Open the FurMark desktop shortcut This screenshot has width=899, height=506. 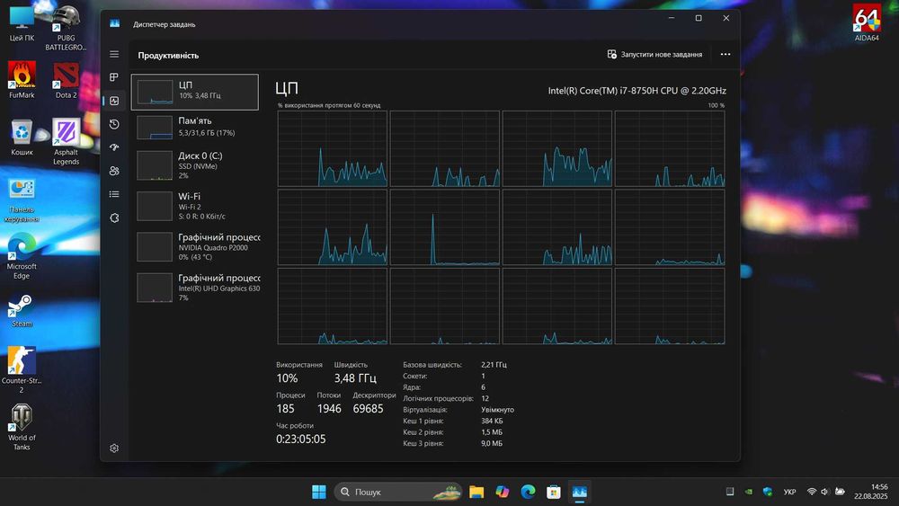point(22,80)
